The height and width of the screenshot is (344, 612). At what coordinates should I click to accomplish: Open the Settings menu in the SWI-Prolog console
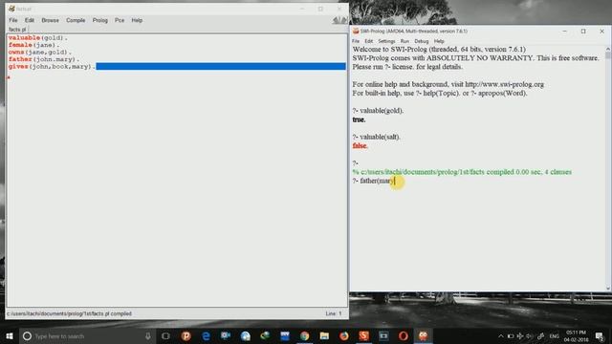(x=386, y=41)
